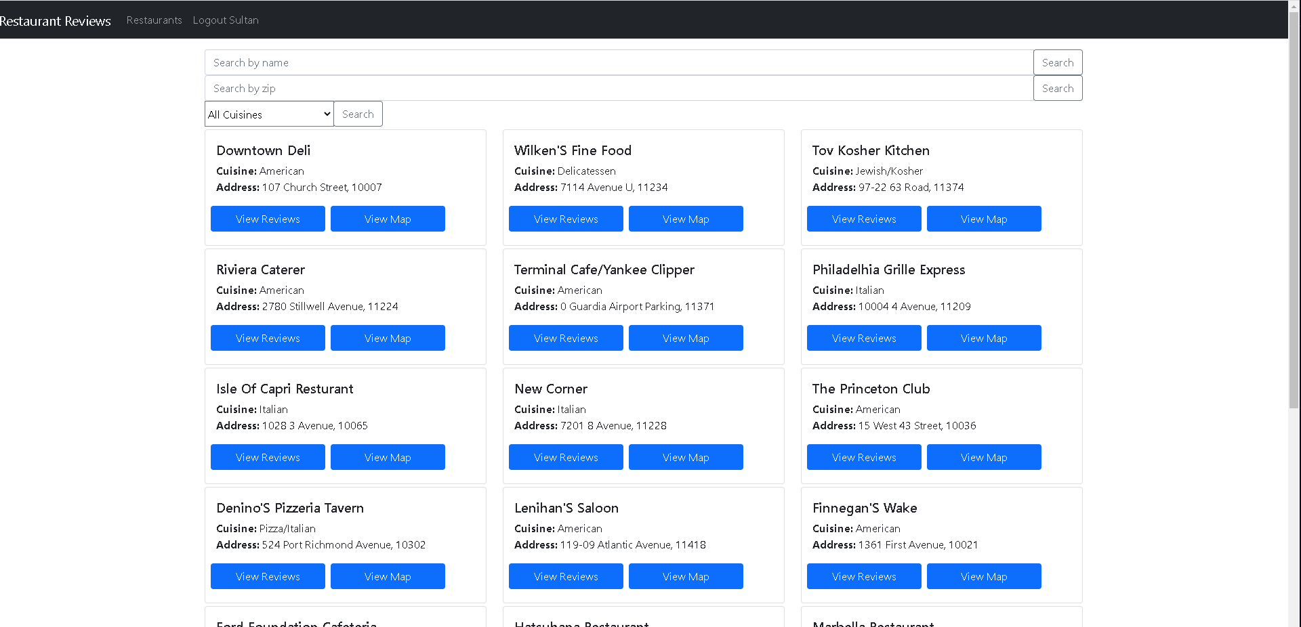
Task: Open map for Isle Of Capri Resturant
Action: click(388, 457)
